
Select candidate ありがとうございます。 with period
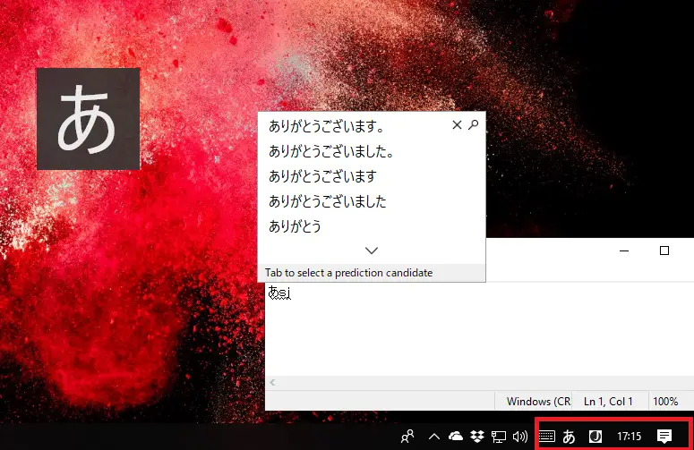tap(327, 126)
